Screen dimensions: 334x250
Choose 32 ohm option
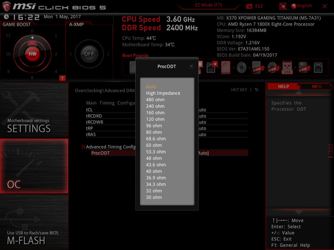pyautogui.click(x=154, y=191)
